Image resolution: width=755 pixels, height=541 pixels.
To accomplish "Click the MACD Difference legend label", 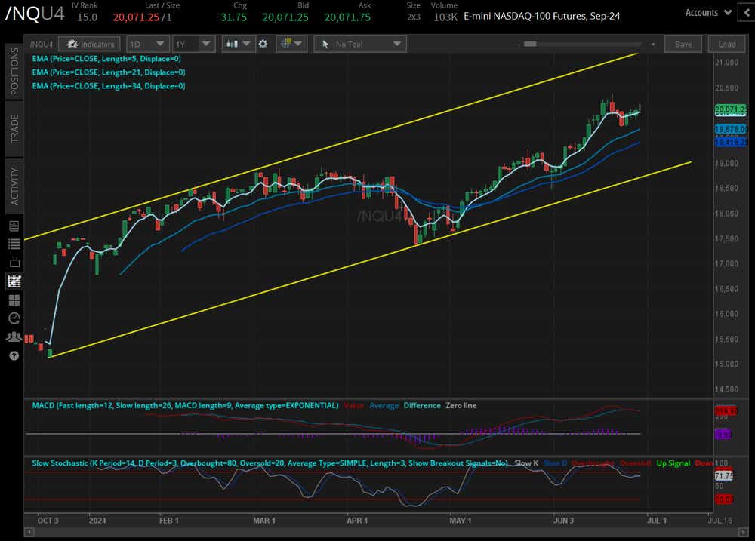I will click(422, 405).
